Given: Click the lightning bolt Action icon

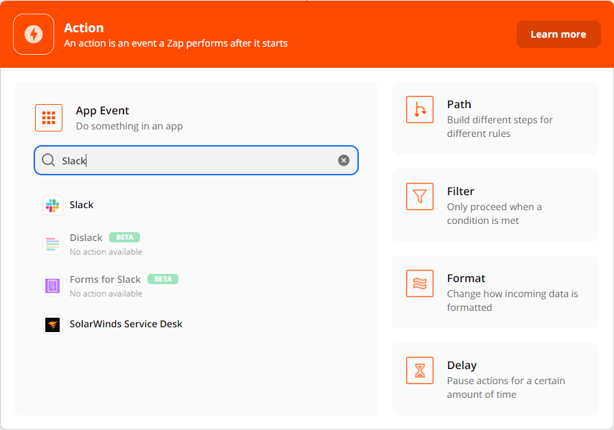Looking at the screenshot, I should click(x=34, y=34).
